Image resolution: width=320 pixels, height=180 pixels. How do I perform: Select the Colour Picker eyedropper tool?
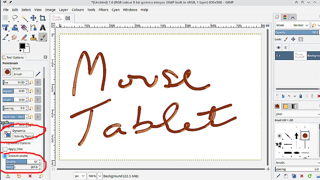click(5, 37)
